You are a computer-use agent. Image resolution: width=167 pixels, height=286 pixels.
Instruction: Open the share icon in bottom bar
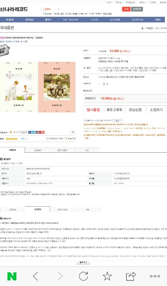pos(131,276)
